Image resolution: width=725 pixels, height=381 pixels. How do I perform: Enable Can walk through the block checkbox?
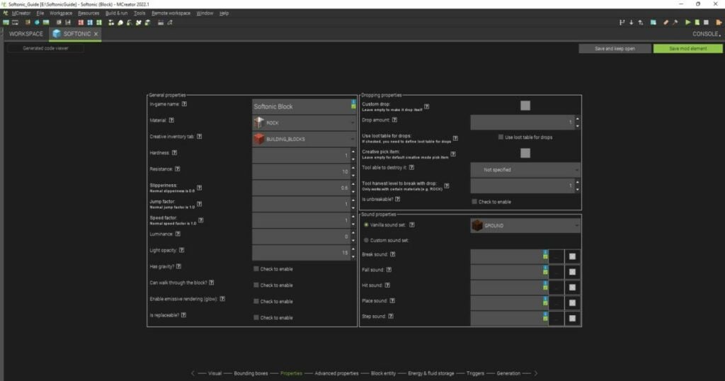point(256,285)
